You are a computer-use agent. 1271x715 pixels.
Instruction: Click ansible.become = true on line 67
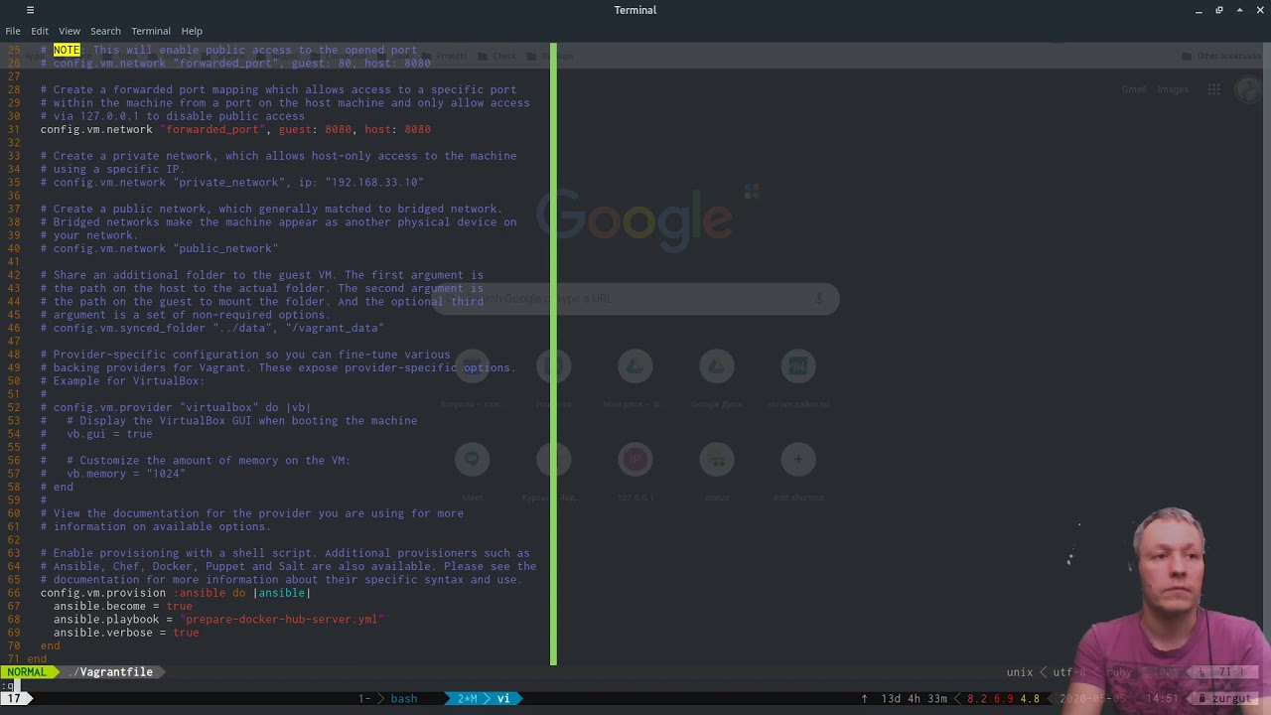coord(123,606)
